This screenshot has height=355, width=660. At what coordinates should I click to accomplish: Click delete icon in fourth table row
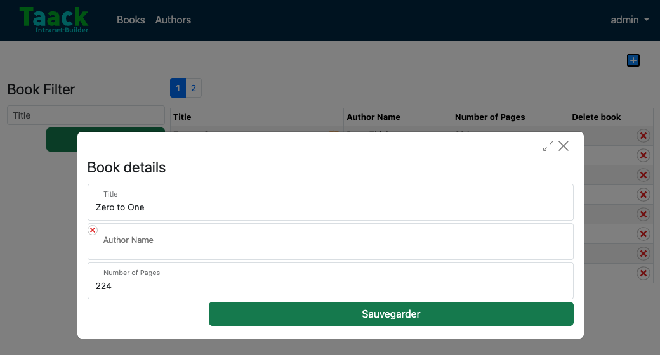[643, 195]
